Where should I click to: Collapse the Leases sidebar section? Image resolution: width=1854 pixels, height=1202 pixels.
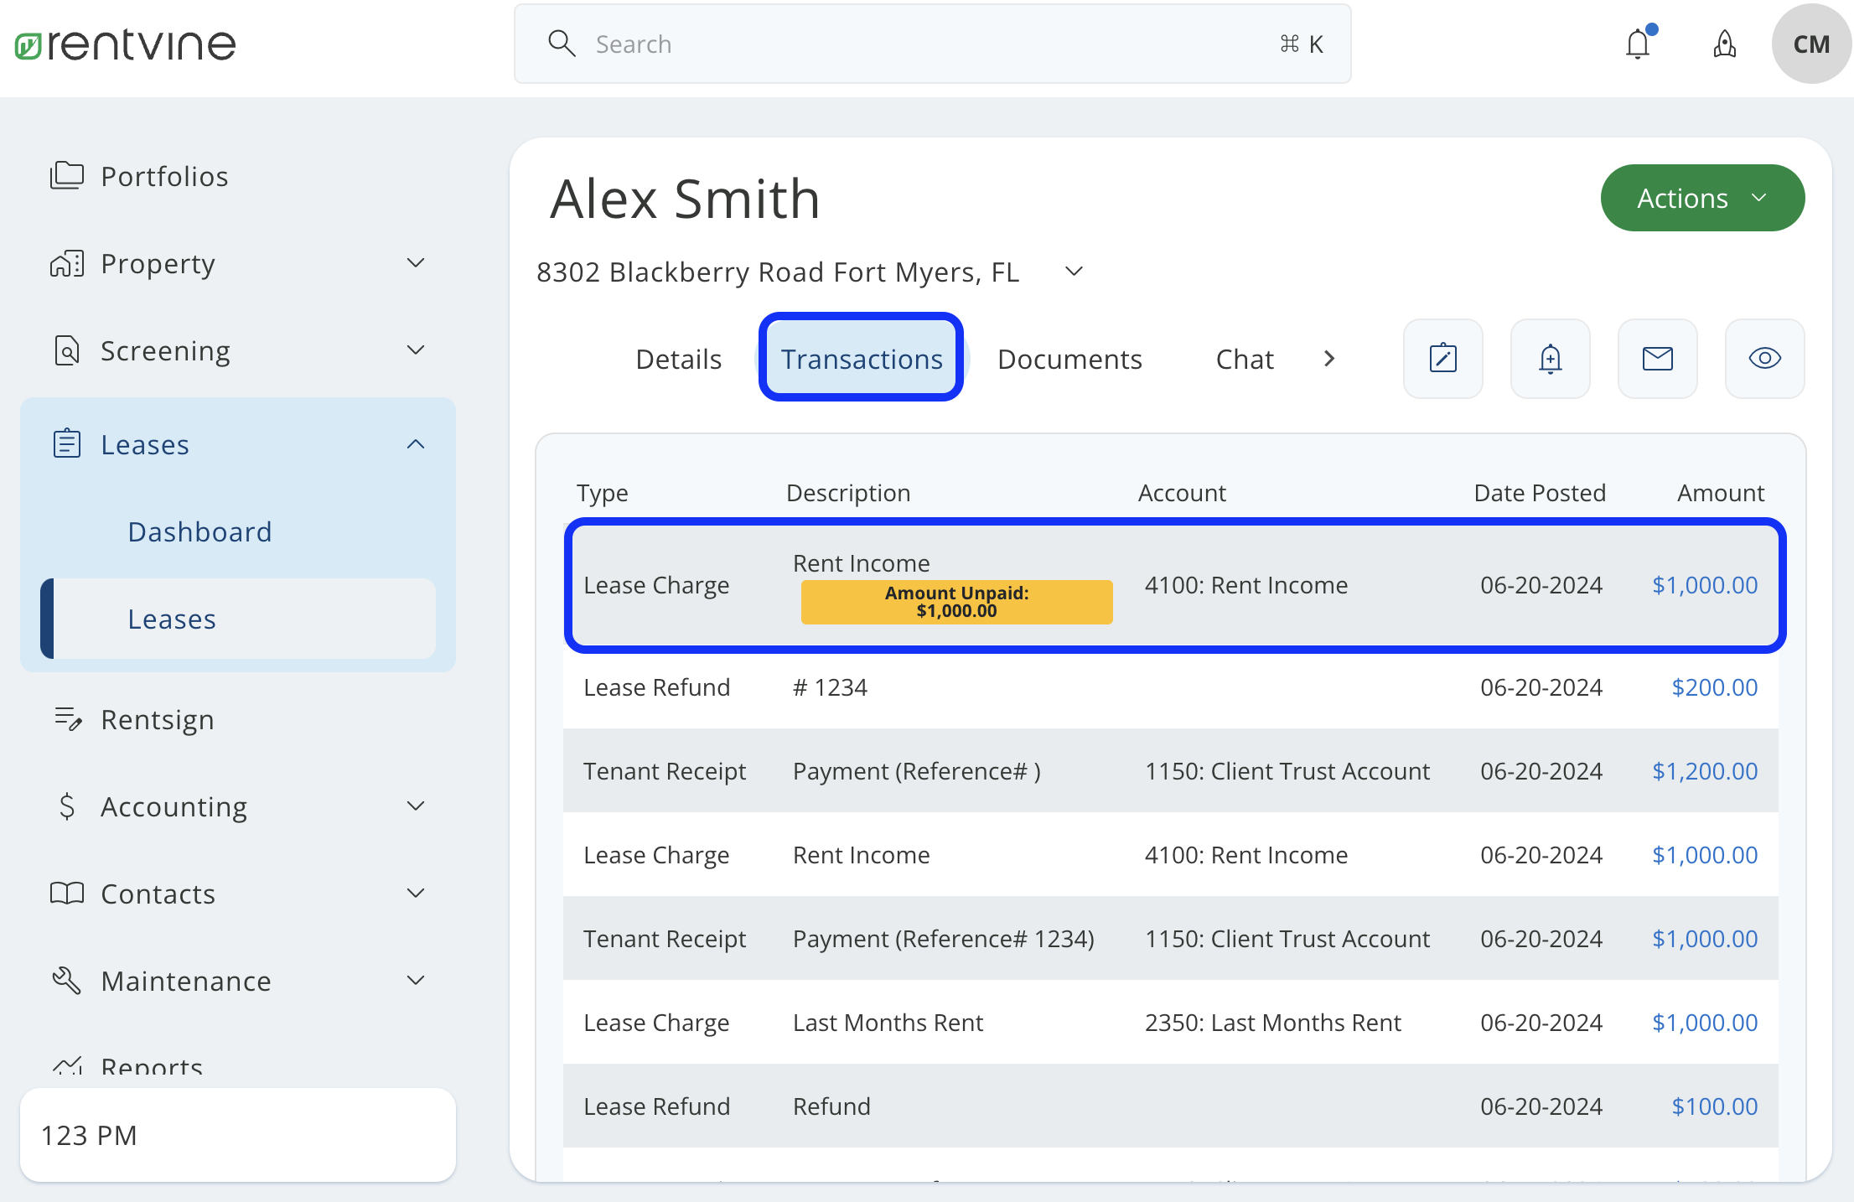(416, 444)
